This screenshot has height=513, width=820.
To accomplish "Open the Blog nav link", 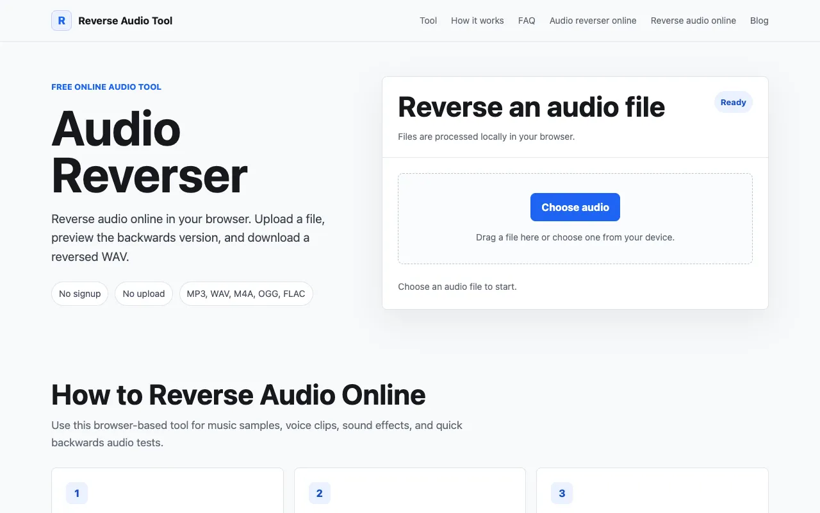I will coord(759,21).
